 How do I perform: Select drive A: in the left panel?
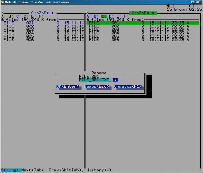click(3, 16)
